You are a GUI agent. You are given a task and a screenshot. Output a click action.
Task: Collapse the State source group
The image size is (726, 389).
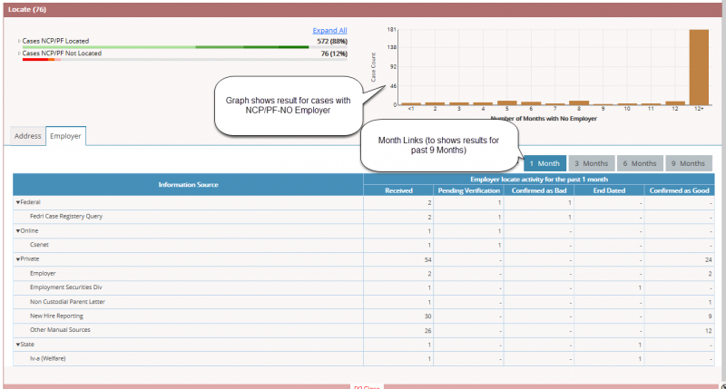(x=18, y=345)
